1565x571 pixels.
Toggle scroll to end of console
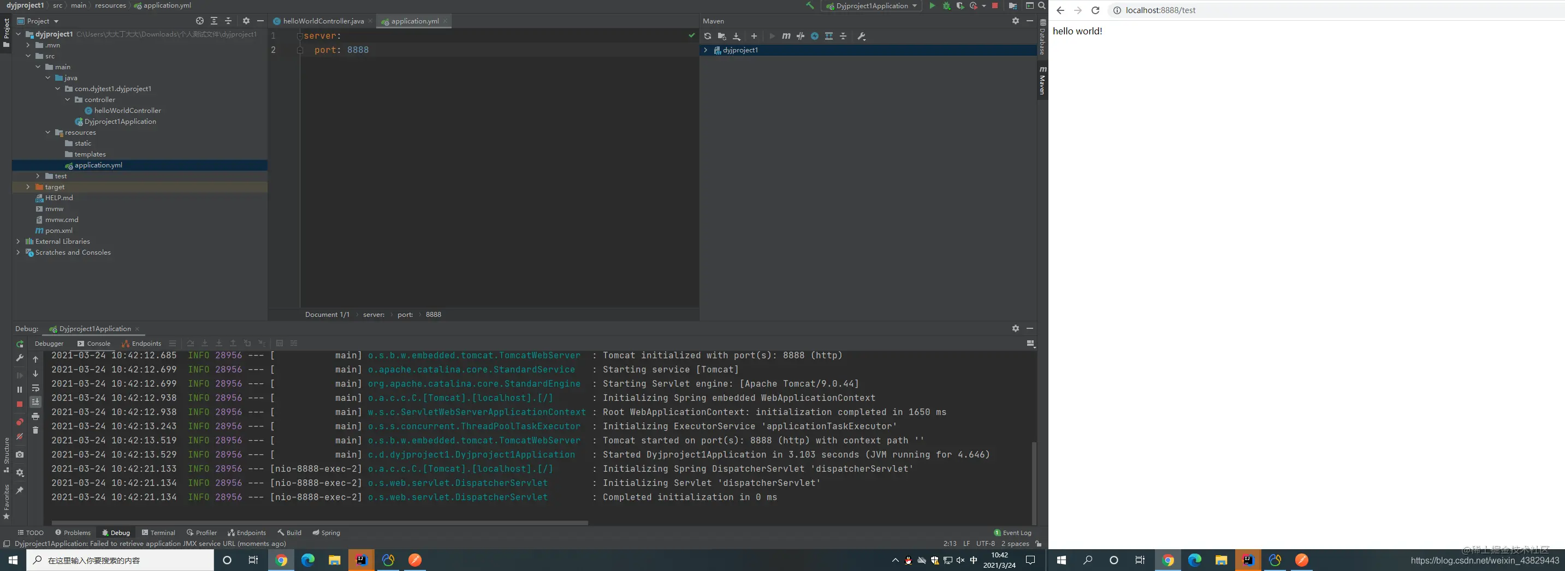click(x=35, y=402)
